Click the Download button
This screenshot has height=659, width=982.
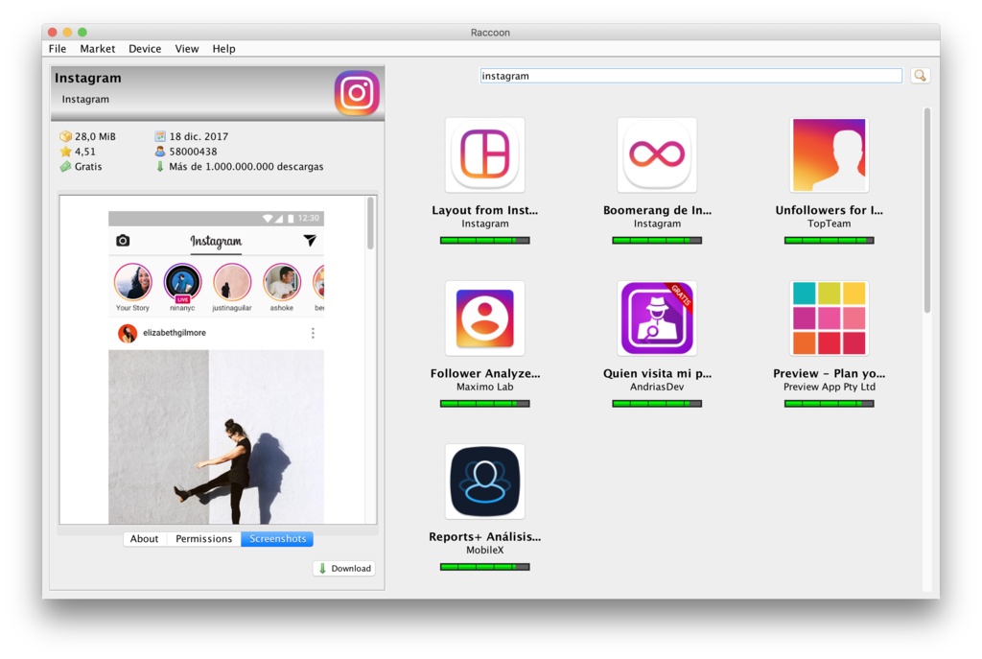pos(344,568)
